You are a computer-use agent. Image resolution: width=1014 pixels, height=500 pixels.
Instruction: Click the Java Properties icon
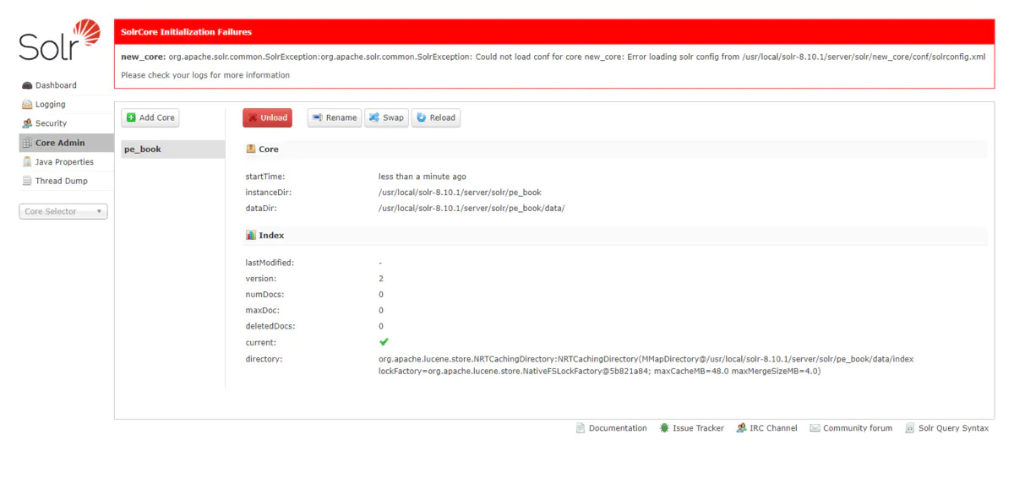pyautogui.click(x=27, y=162)
